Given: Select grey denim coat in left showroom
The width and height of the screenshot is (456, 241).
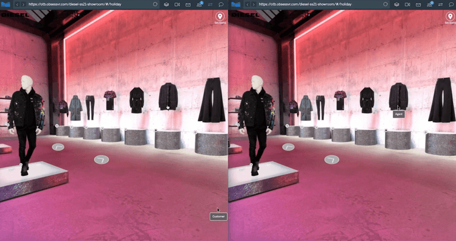Looking at the screenshot, I should [75, 108].
